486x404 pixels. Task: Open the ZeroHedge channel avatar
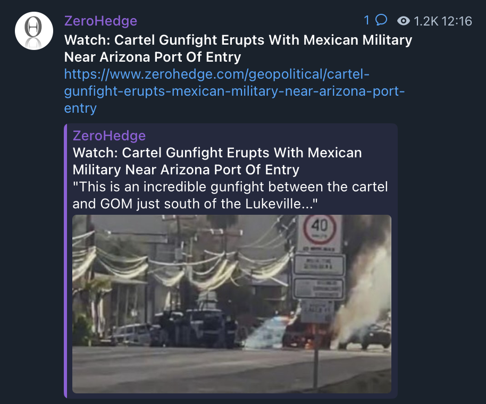coord(34,31)
